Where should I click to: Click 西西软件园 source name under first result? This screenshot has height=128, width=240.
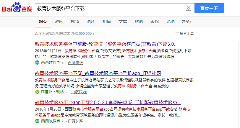(x=51, y=63)
